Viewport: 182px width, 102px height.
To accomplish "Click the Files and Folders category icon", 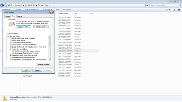I will (x=8, y=36).
